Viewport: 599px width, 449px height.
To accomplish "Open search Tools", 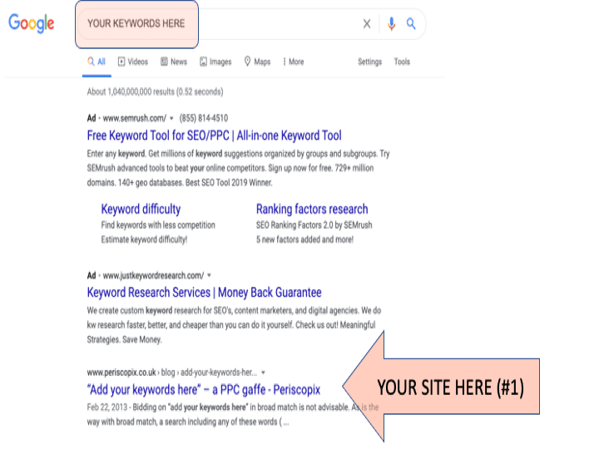I will pyautogui.click(x=402, y=62).
